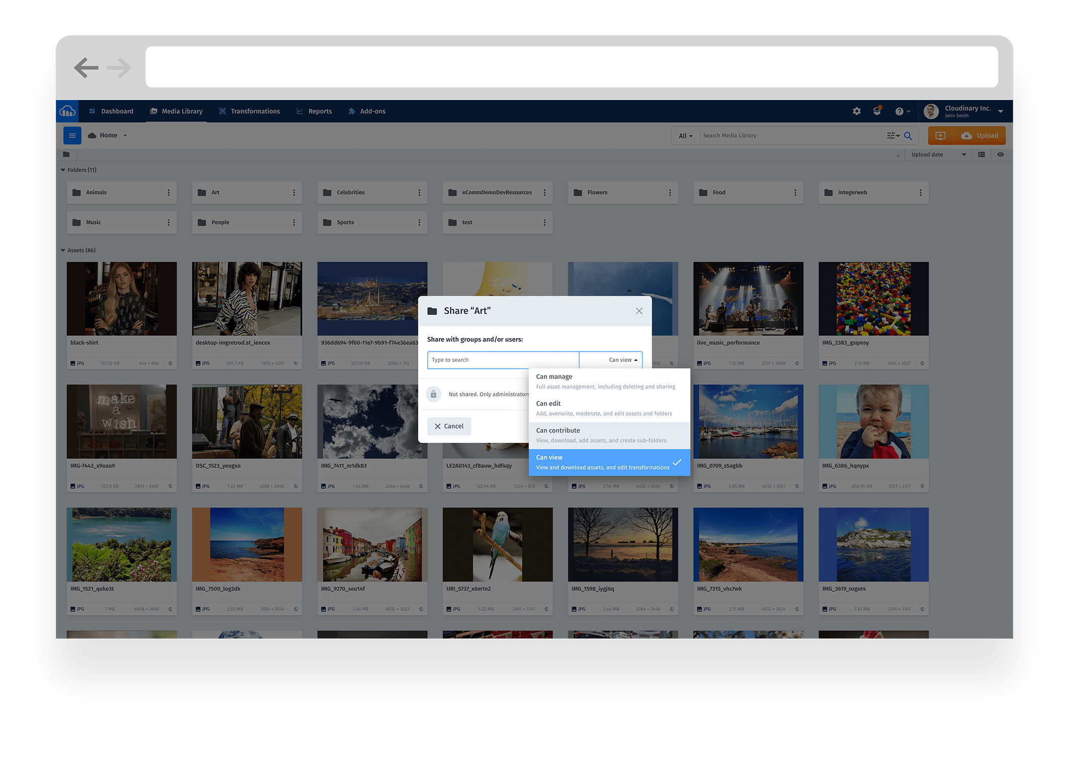Open the IMG_6386_hqnypx baby photo
This screenshot has height=763, width=1069.
pyautogui.click(x=874, y=421)
